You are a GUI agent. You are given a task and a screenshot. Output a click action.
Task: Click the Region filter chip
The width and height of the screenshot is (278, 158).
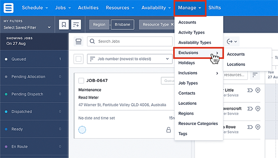pyautogui.click(x=99, y=24)
